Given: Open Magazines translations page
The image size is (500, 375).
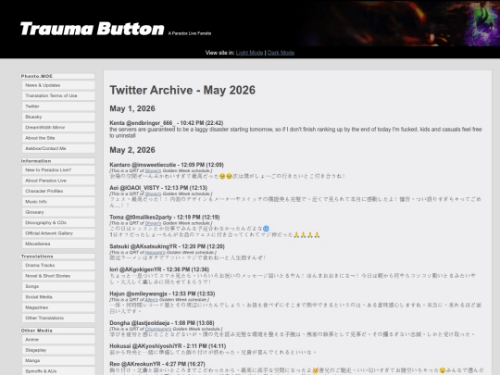Looking at the screenshot, I should pos(58,307).
